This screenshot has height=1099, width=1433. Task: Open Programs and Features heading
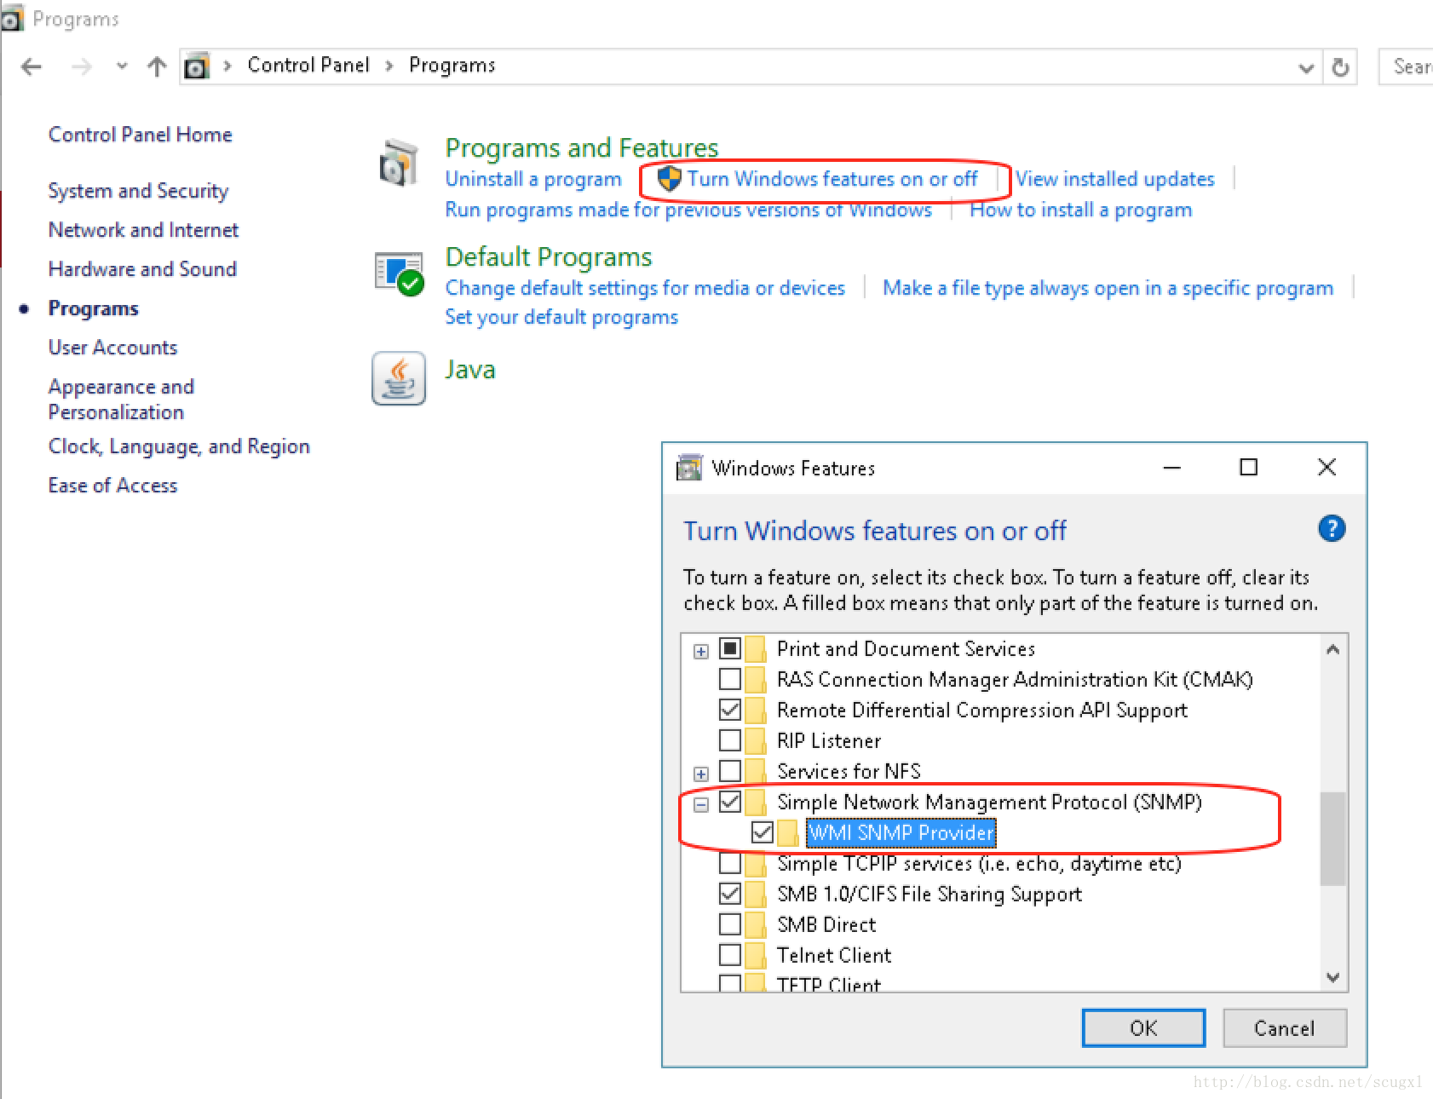click(582, 147)
